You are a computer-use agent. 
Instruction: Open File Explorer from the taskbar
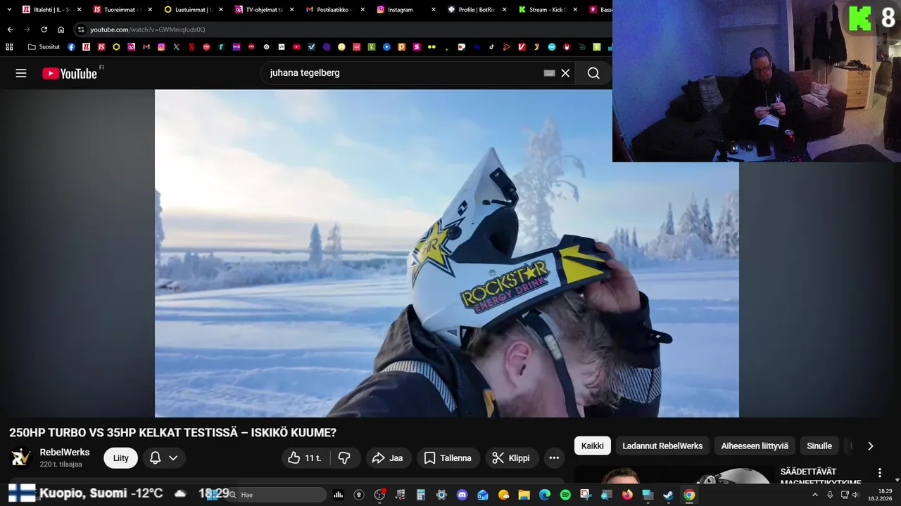pyautogui.click(x=524, y=495)
